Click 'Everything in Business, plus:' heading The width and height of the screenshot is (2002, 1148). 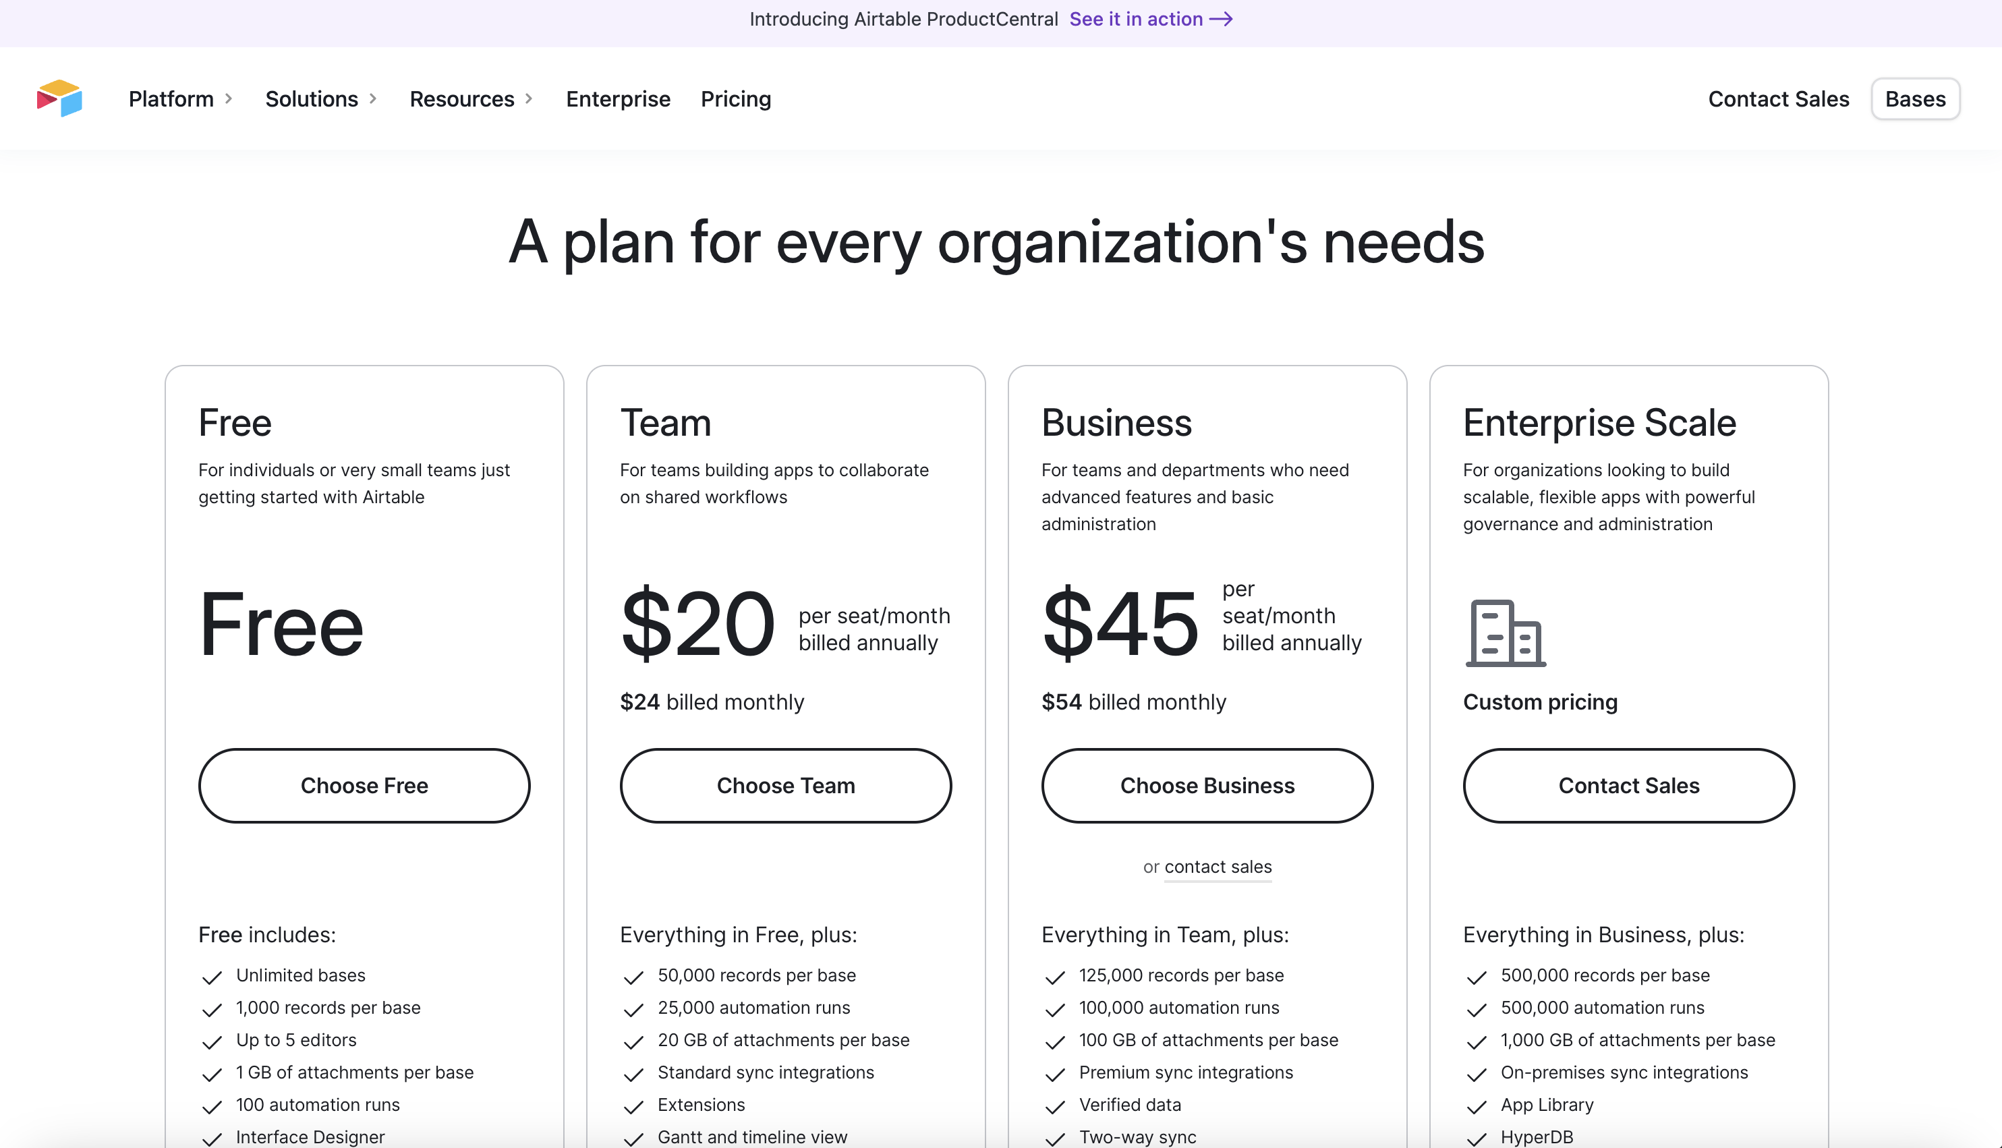click(1603, 935)
